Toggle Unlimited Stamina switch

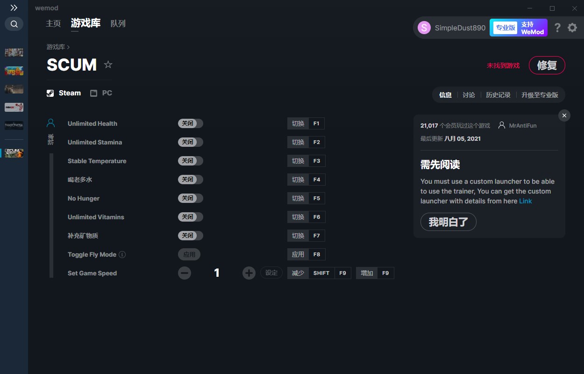(x=191, y=142)
